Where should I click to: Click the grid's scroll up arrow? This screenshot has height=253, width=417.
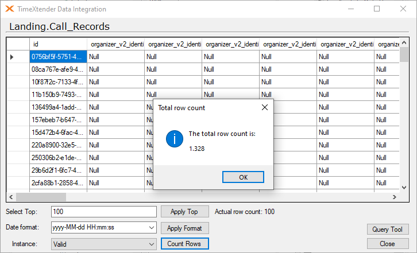(x=404, y=42)
